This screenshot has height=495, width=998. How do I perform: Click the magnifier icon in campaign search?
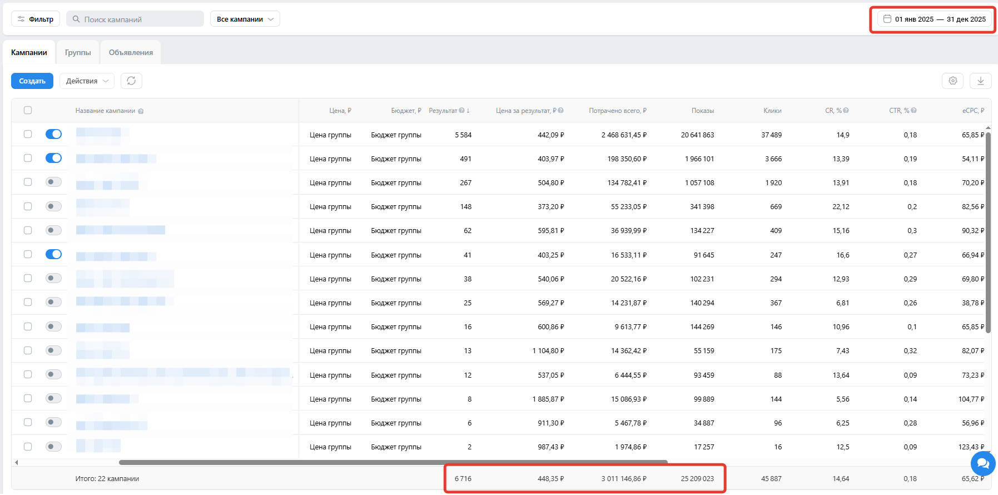(76, 19)
